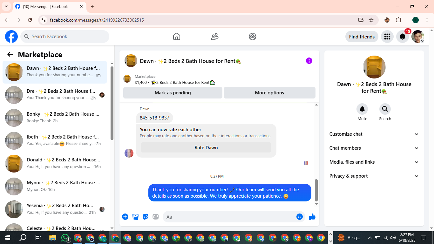Choose a GIF in the composer
Viewport: 434px width, 244px height.
156,217
